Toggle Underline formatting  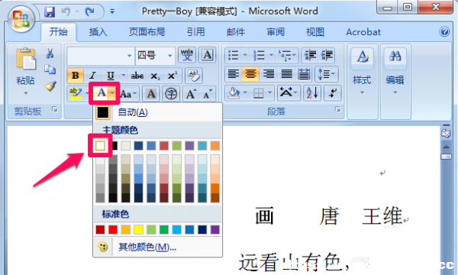[x=111, y=76]
